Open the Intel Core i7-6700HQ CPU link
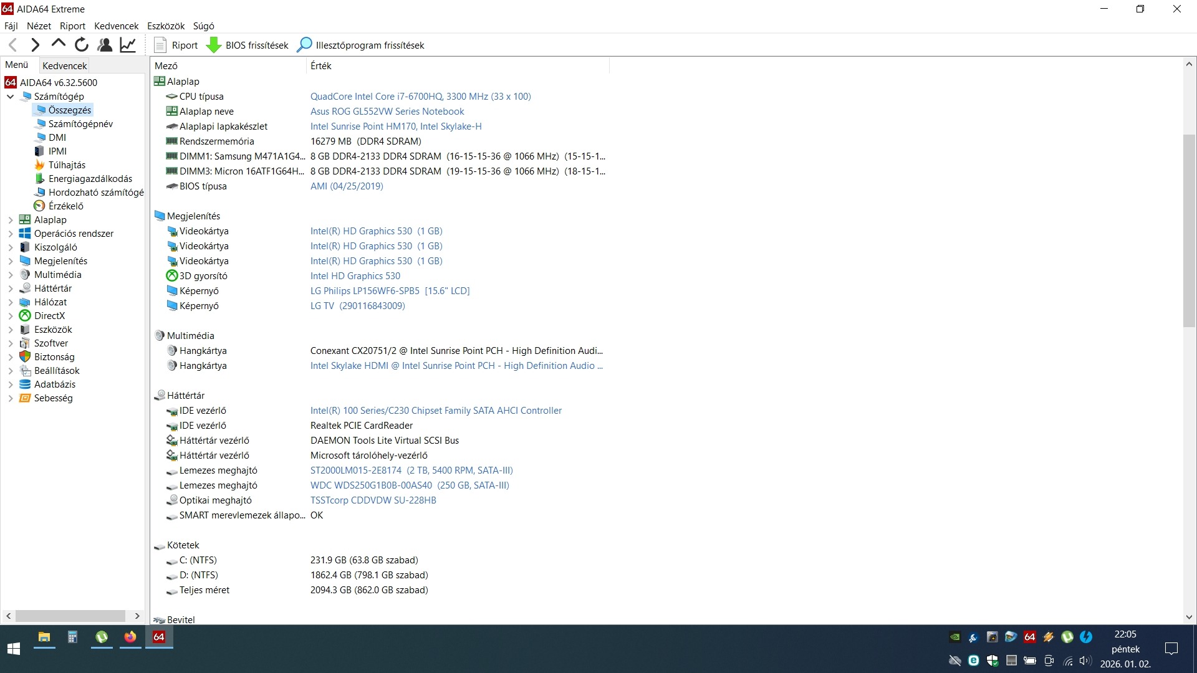Viewport: 1197px width, 673px height. pyautogui.click(x=420, y=97)
